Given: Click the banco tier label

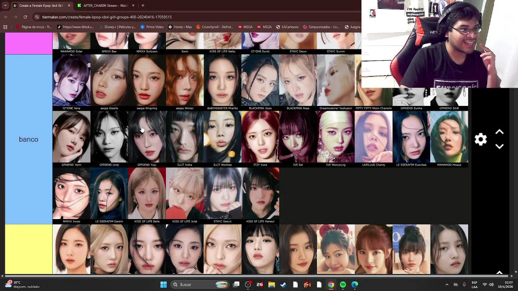Looking at the screenshot, I should point(28,139).
